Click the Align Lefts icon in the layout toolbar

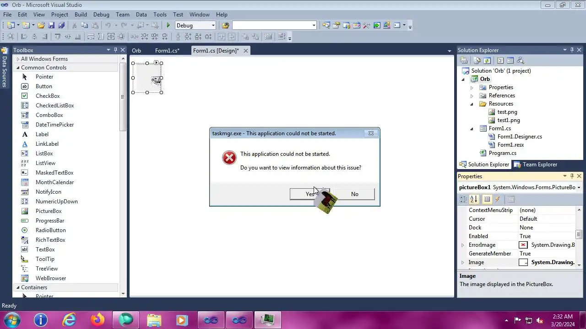[x=24, y=37]
